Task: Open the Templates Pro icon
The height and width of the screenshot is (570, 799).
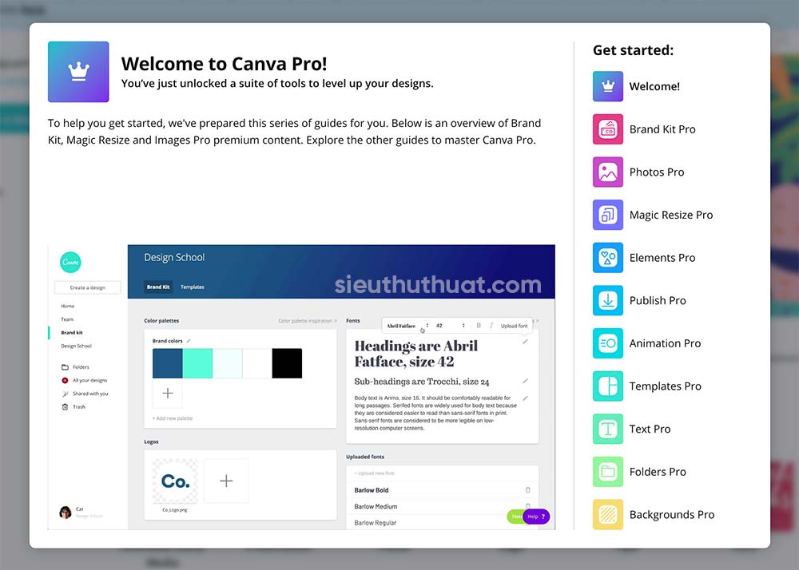Action: (607, 386)
